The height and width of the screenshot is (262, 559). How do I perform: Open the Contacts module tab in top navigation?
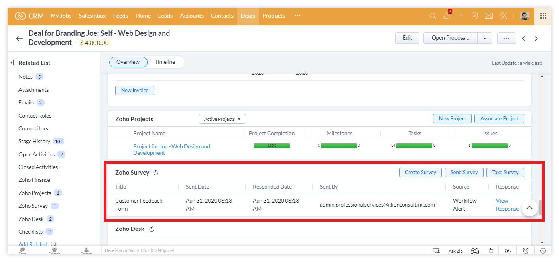pyautogui.click(x=222, y=16)
